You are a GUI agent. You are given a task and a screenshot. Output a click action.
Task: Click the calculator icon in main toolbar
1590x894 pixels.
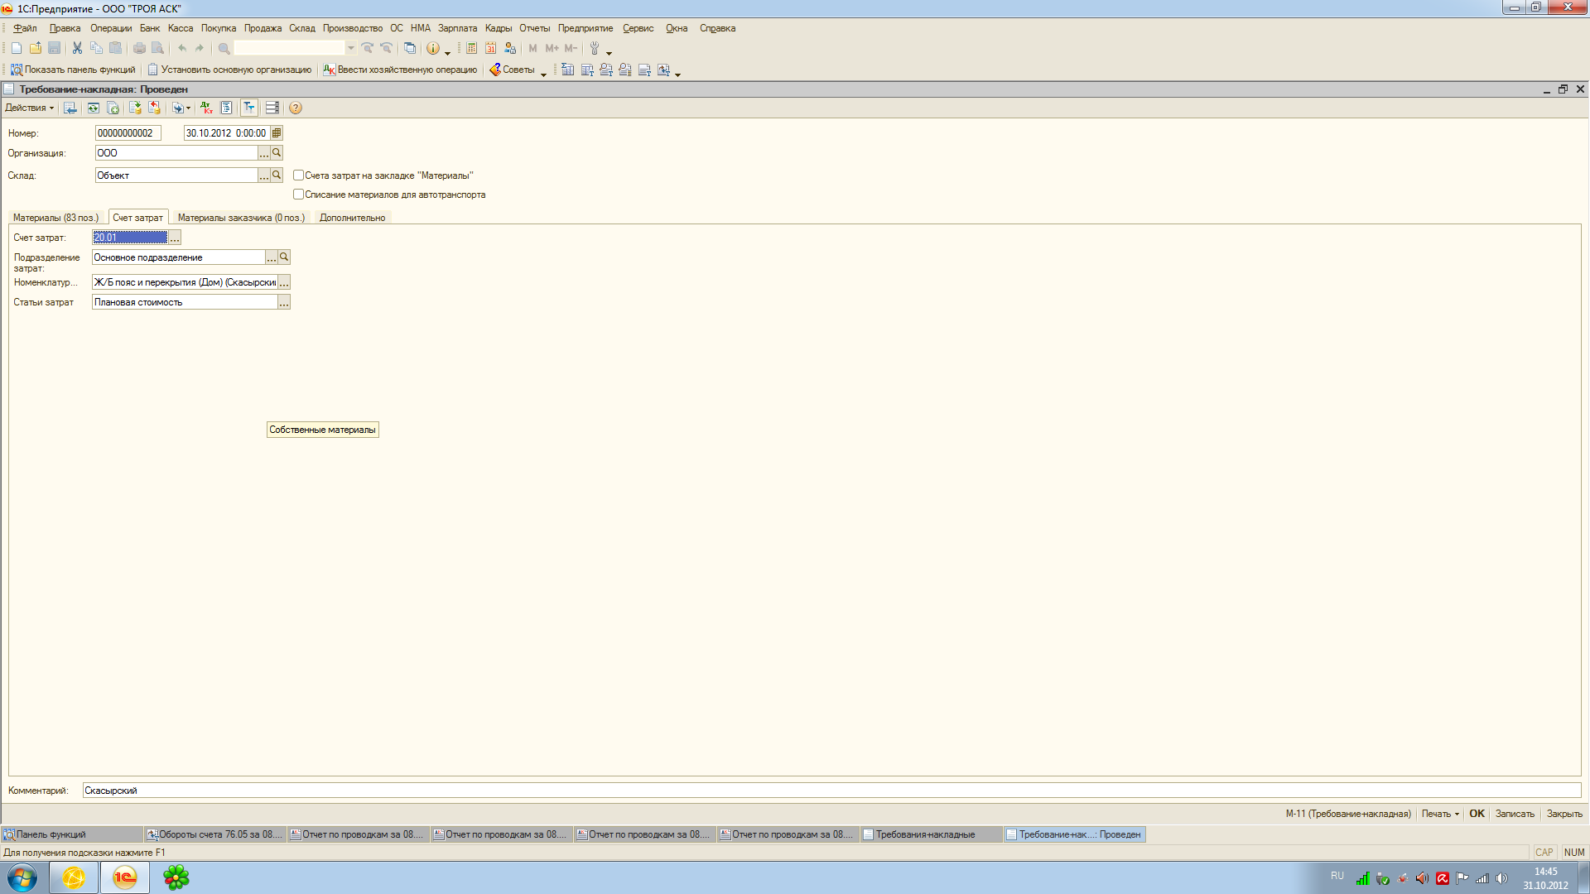click(x=471, y=48)
